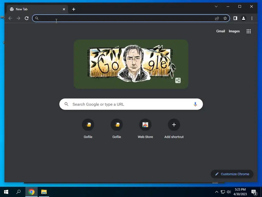
Task: Click the magnifier inside Google search box
Action: tap(66, 104)
